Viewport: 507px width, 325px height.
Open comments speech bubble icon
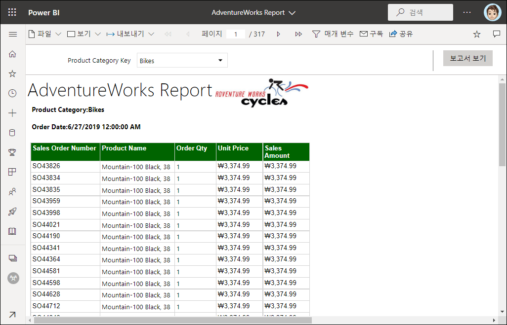click(x=496, y=34)
